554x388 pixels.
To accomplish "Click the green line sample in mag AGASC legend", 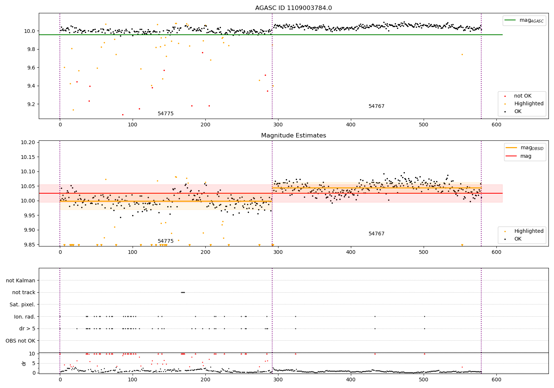I will 510,21.
